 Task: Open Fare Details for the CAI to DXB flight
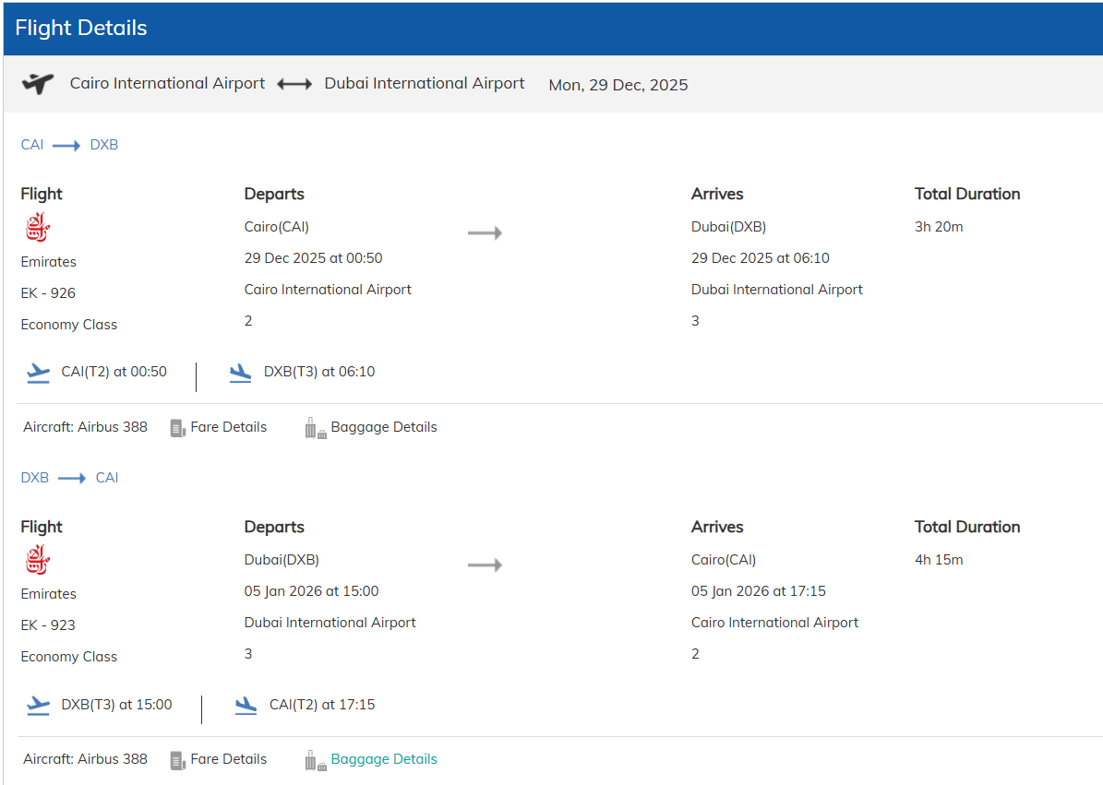[x=228, y=427]
